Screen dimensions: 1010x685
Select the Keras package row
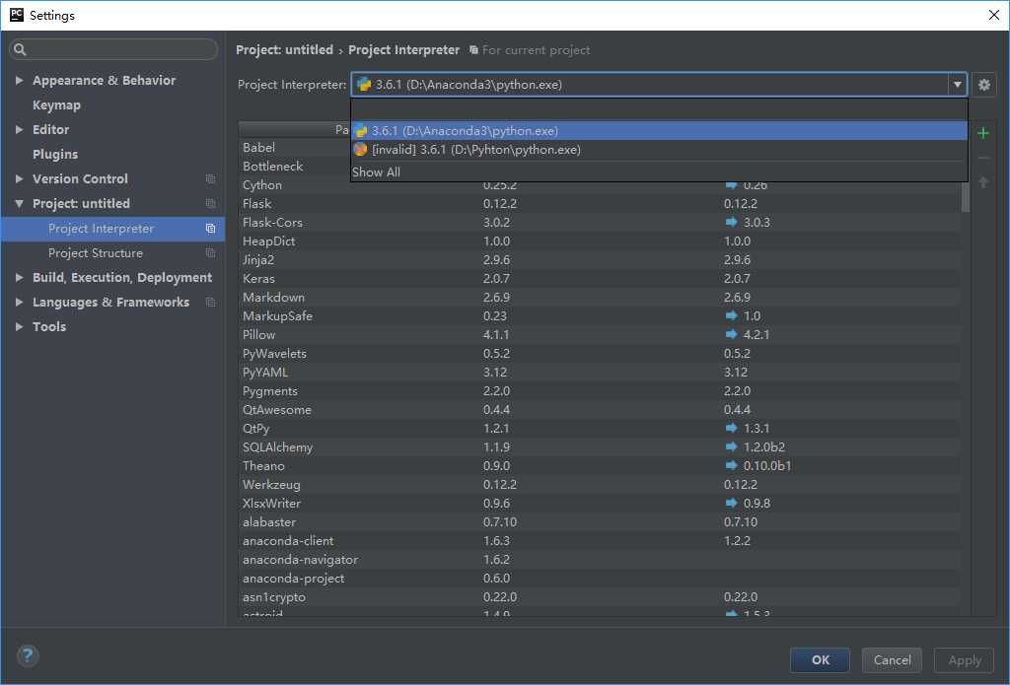click(599, 278)
